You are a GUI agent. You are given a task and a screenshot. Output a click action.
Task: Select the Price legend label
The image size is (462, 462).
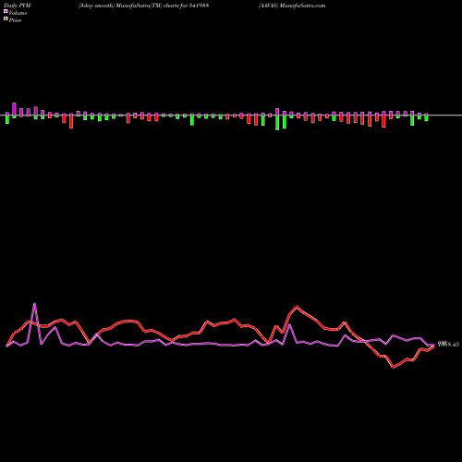pyautogui.click(x=15, y=20)
